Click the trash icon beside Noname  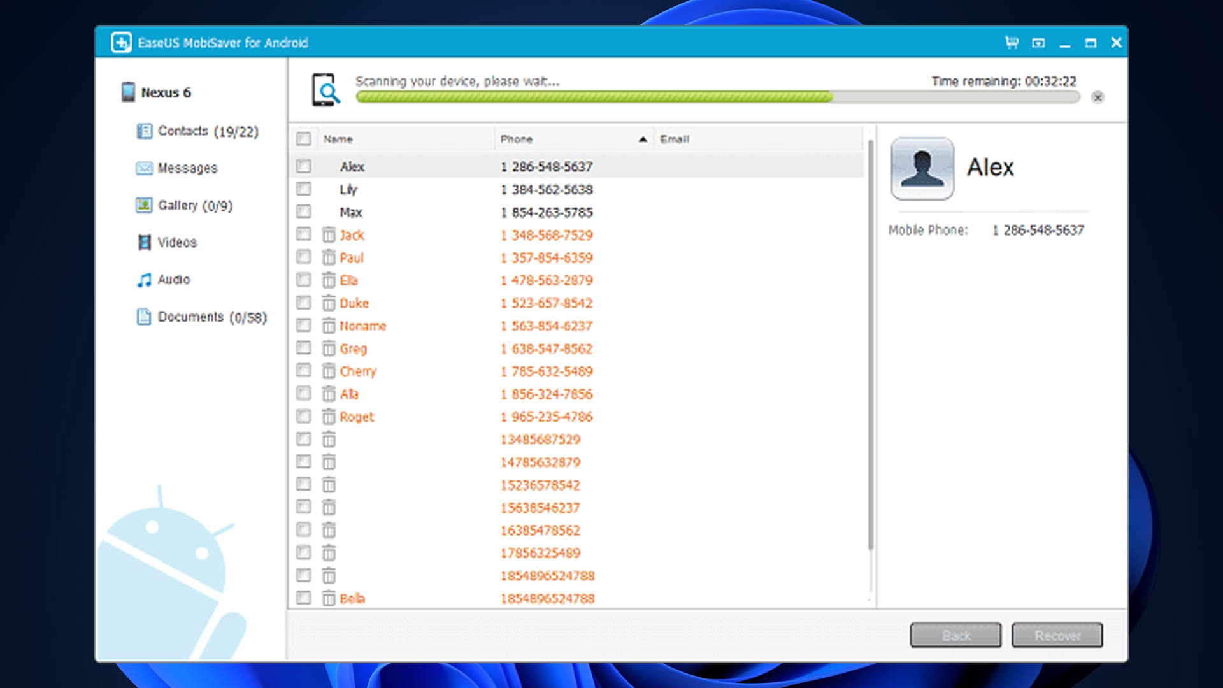click(329, 326)
